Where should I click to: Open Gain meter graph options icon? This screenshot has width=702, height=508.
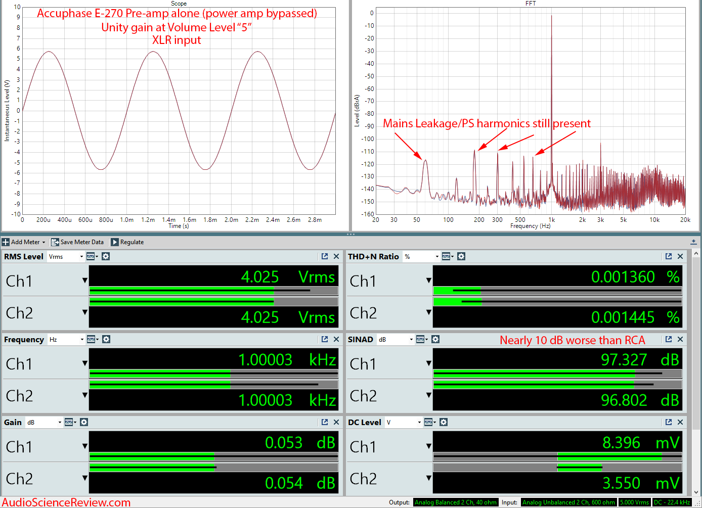pyautogui.click(x=70, y=423)
